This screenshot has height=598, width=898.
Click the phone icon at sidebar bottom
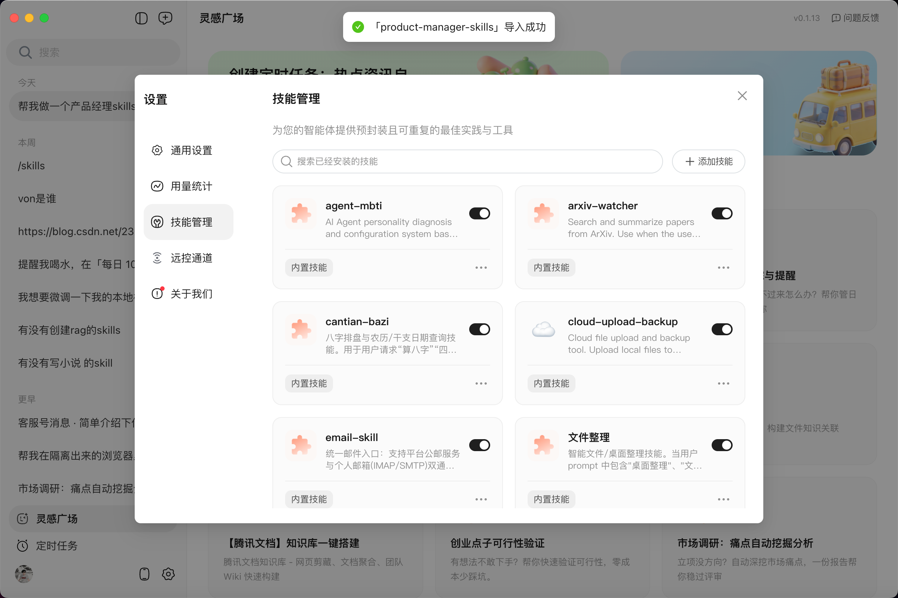144,574
